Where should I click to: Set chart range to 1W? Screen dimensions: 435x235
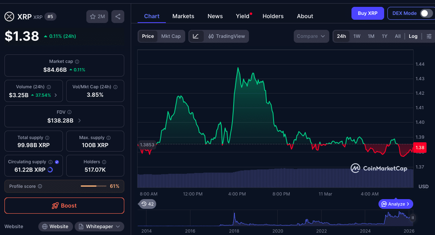[357, 36]
